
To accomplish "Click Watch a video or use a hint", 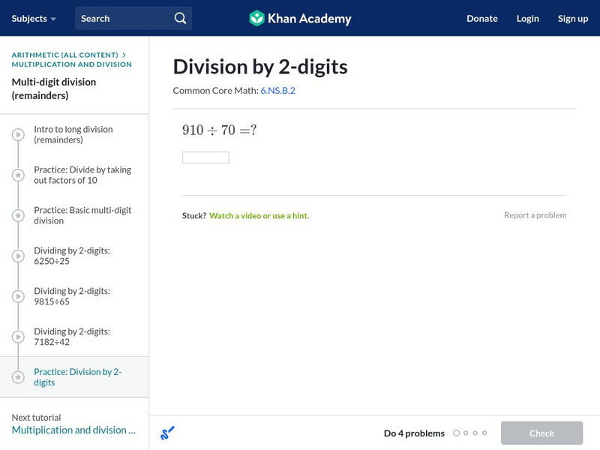I will pos(259,215).
